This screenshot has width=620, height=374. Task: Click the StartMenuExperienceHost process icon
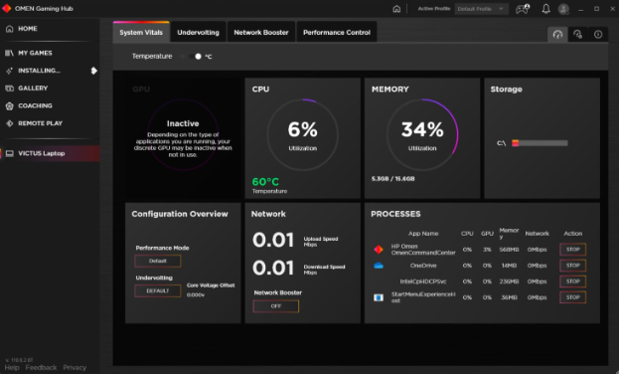(379, 297)
